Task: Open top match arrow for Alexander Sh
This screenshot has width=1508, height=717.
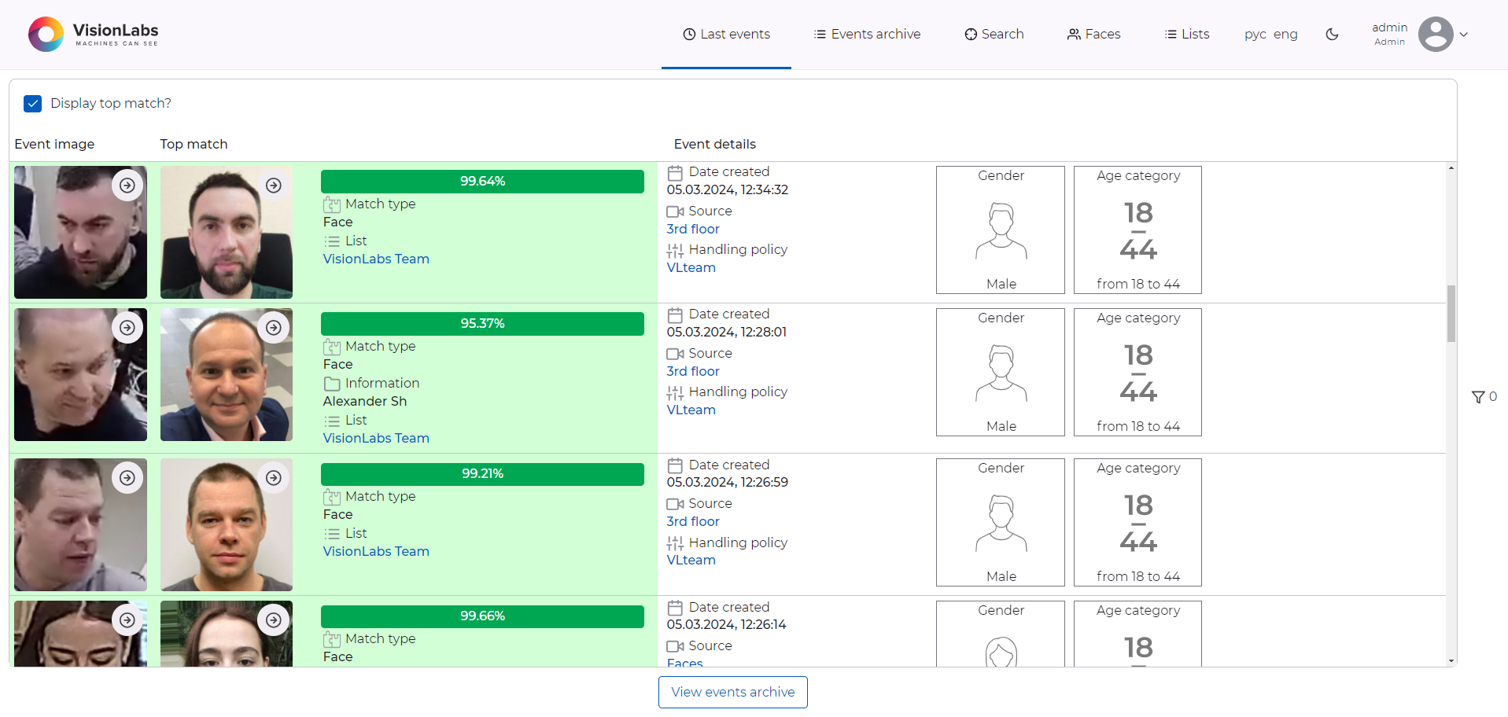Action: [274, 328]
